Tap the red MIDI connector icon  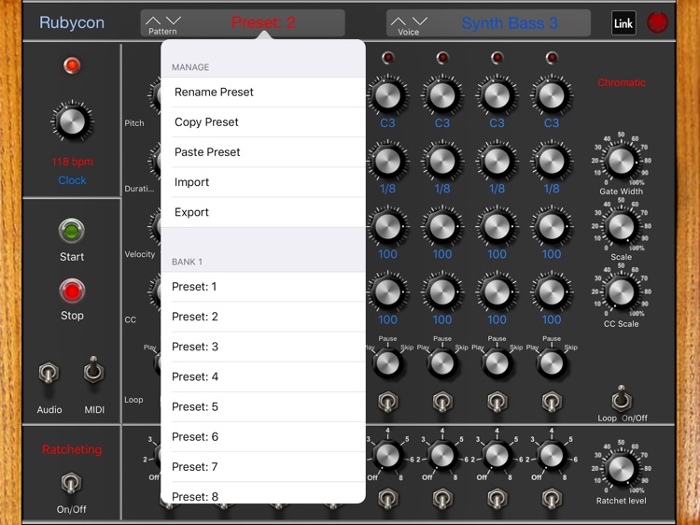coord(657,22)
